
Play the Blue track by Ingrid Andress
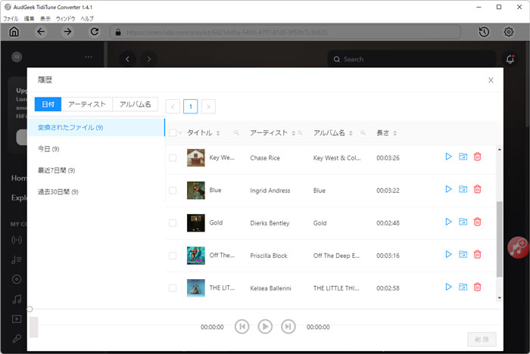coord(448,189)
